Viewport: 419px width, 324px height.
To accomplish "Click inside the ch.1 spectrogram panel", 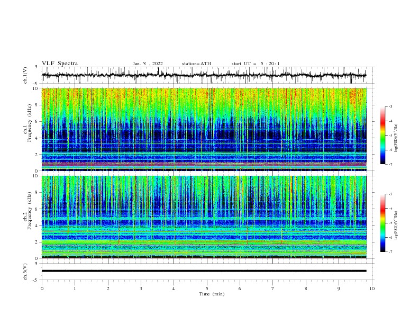I will [204, 129].
